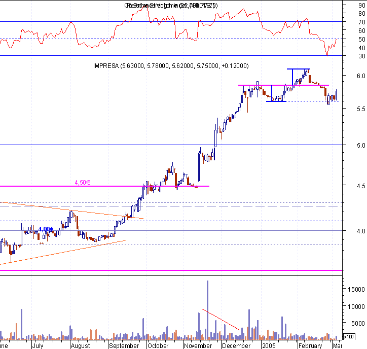This screenshot has height=349, width=367.
Task: Click the 50 value on the RSI scale
Action: pos(362,40)
